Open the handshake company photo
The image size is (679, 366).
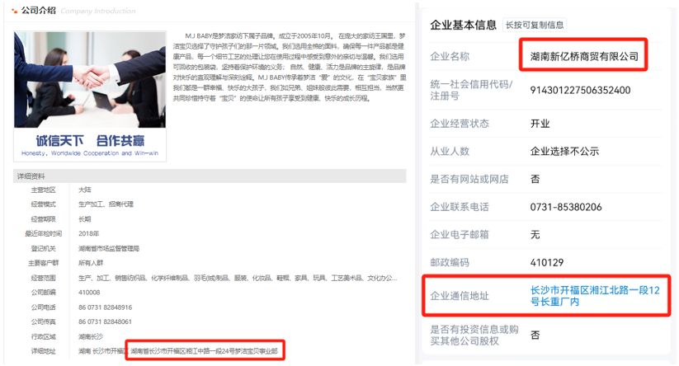tap(90, 80)
